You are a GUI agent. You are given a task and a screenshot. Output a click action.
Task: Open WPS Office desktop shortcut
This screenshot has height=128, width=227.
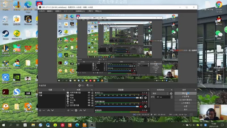coord(28,49)
